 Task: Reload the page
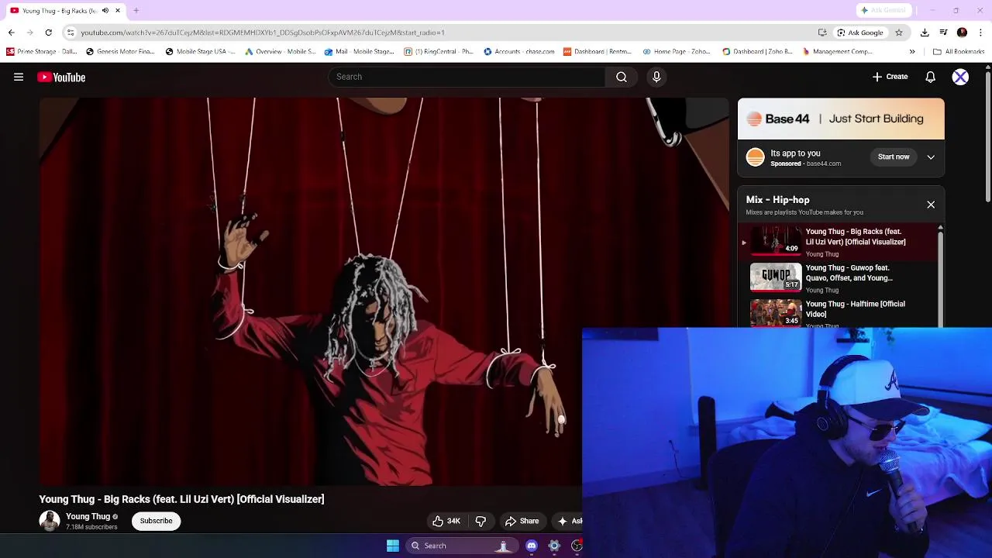[x=48, y=33]
